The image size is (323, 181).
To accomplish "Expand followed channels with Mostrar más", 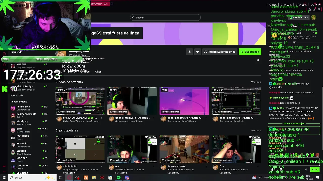I will [17, 95].
